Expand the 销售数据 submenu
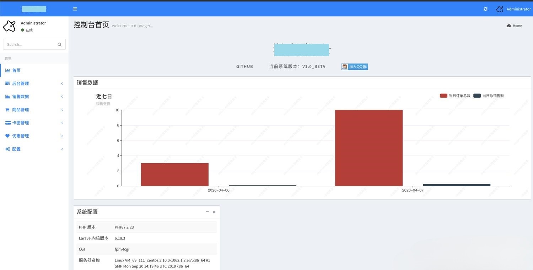 [21, 97]
